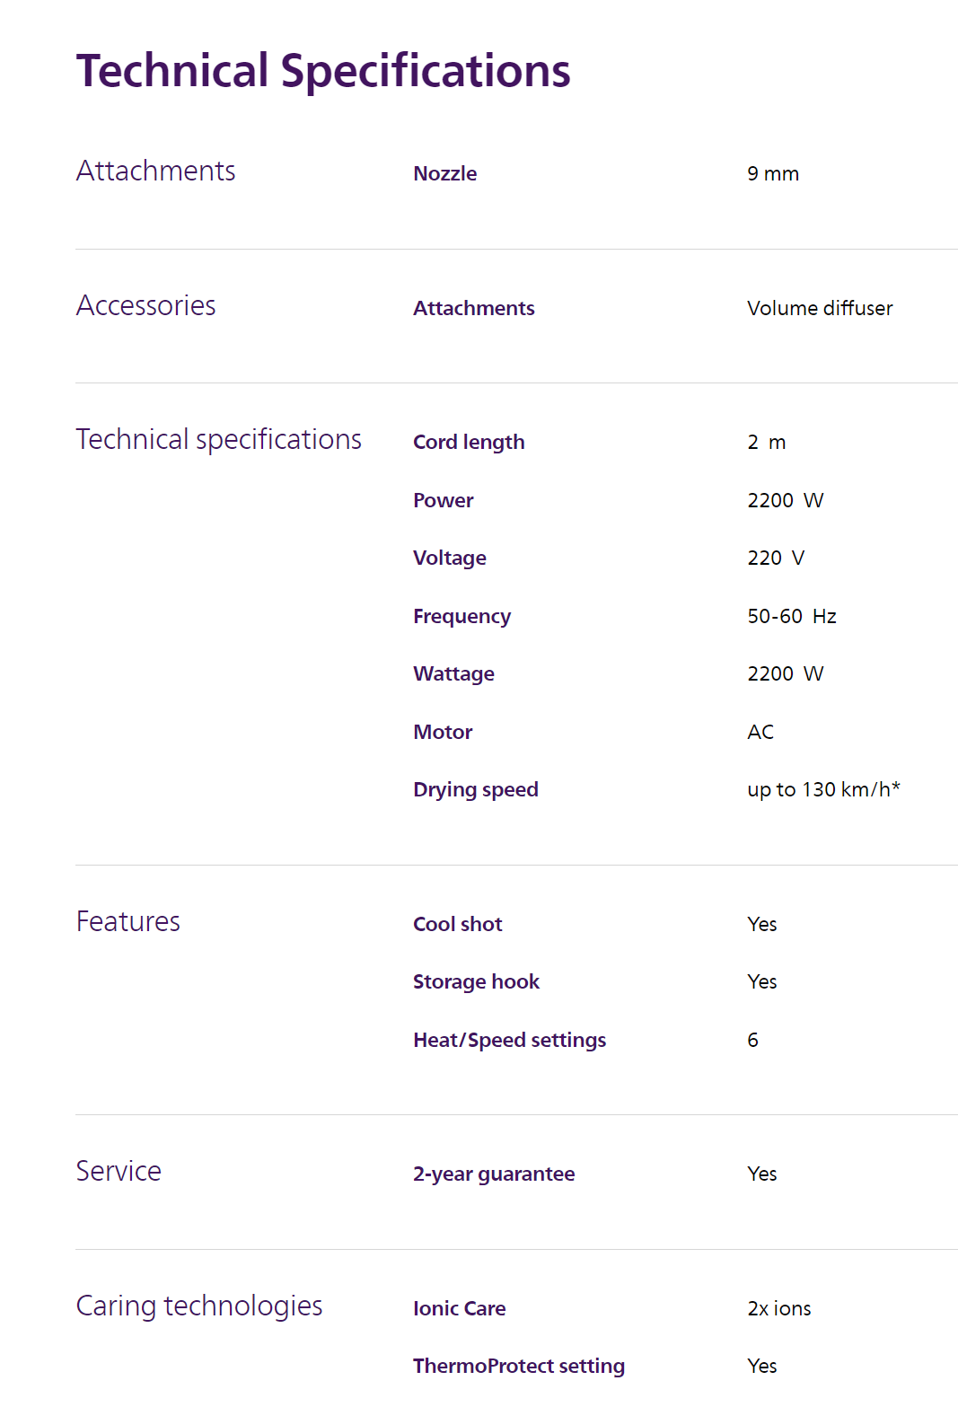Click the ThermoProtect setting label

(x=518, y=1366)
